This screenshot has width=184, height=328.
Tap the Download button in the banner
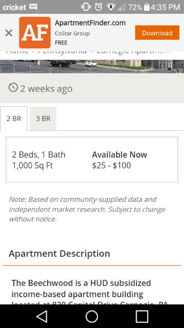tap(157, 33)
